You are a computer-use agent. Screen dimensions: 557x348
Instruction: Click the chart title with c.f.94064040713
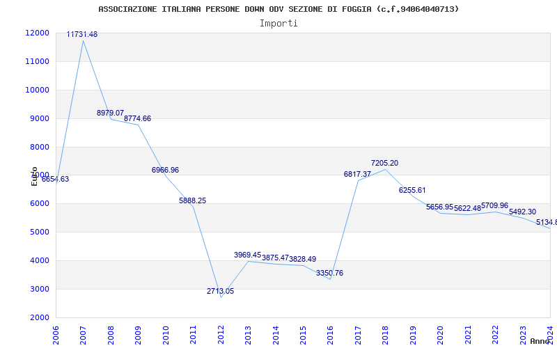coord(278,9)
